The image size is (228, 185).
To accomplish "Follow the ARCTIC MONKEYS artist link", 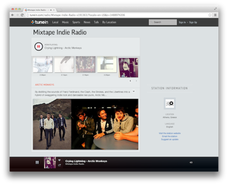I will (45, 85).
